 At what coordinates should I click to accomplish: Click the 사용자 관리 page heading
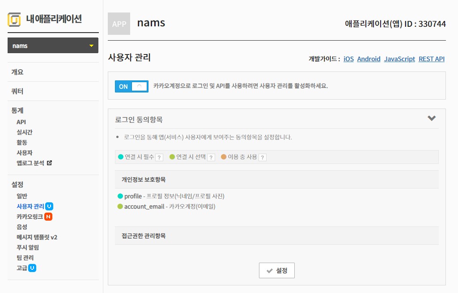pos(129,57)
